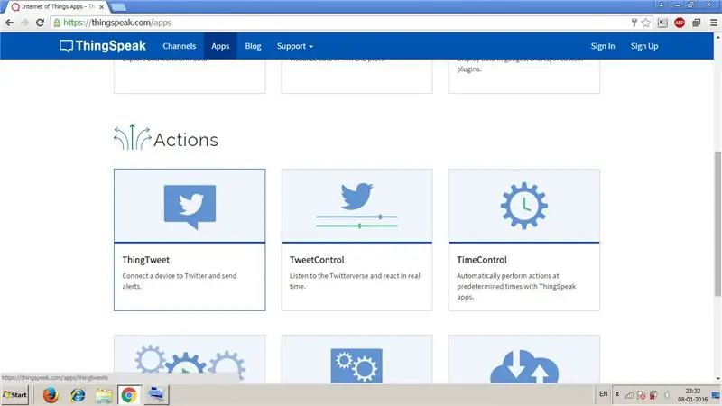Click the Sign Up link
Screen dimensions: 722x406
click(644, 46)
